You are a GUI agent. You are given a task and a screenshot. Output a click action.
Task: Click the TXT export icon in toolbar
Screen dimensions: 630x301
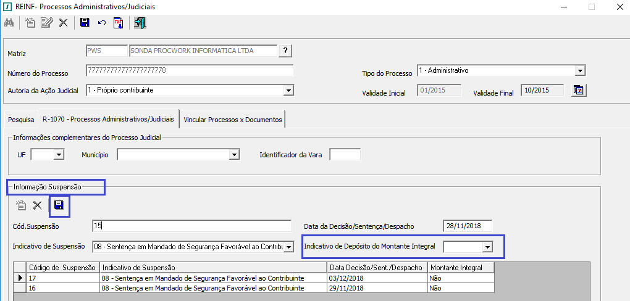tap(118, 23)
